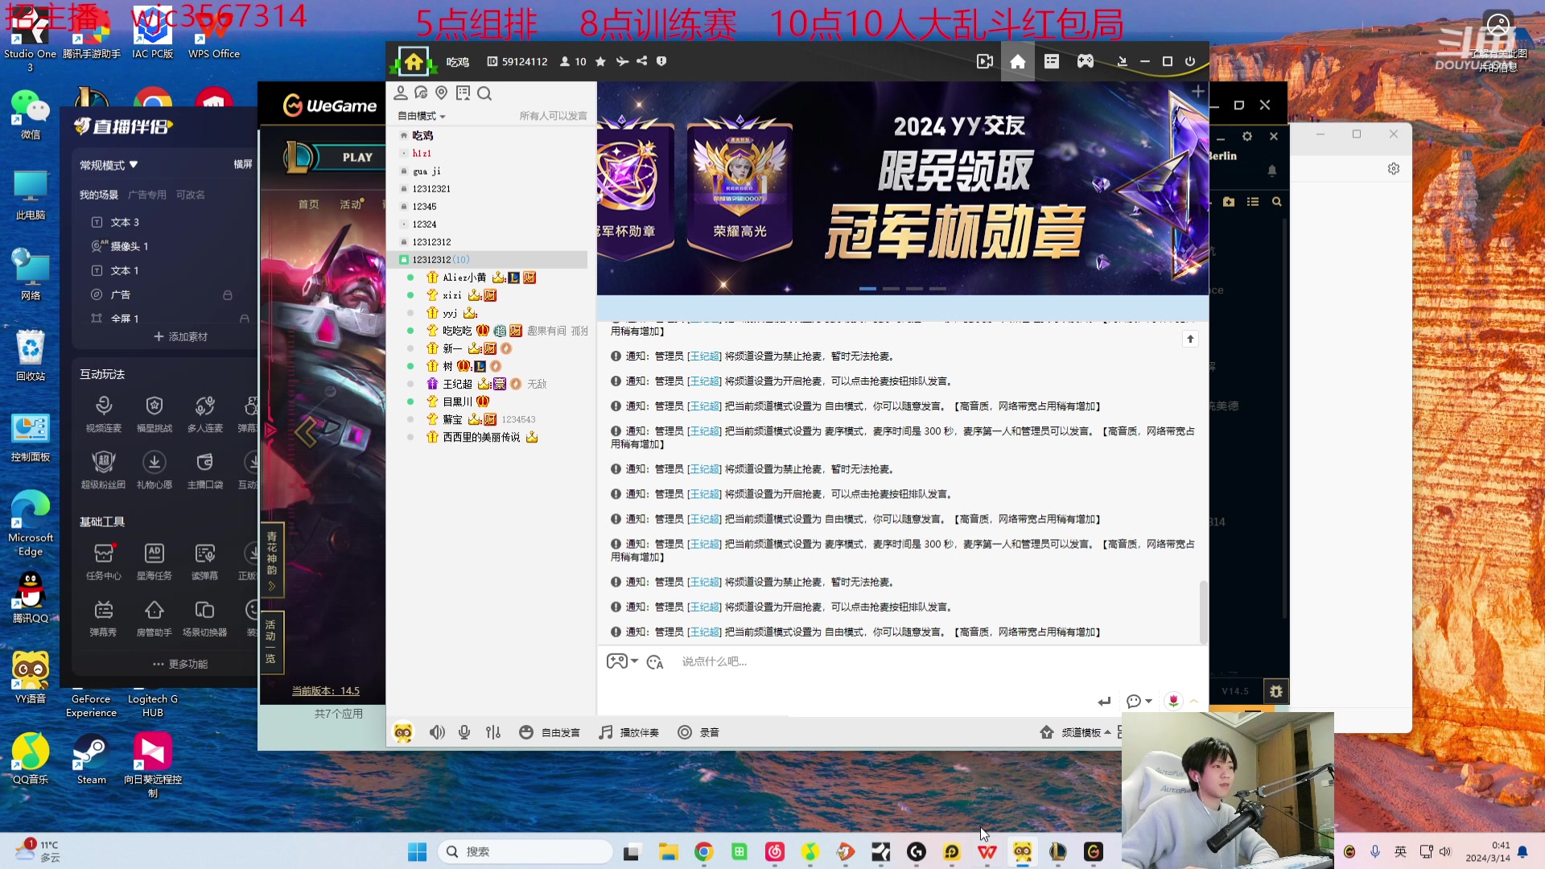This screenshot has height=869, width=1545.
Task: Open the 超级粉丝团 tool icon
Action: (x=104, y=470)
